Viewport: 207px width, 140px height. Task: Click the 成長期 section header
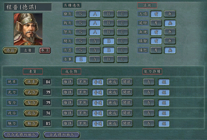click(x=71, y=71)
